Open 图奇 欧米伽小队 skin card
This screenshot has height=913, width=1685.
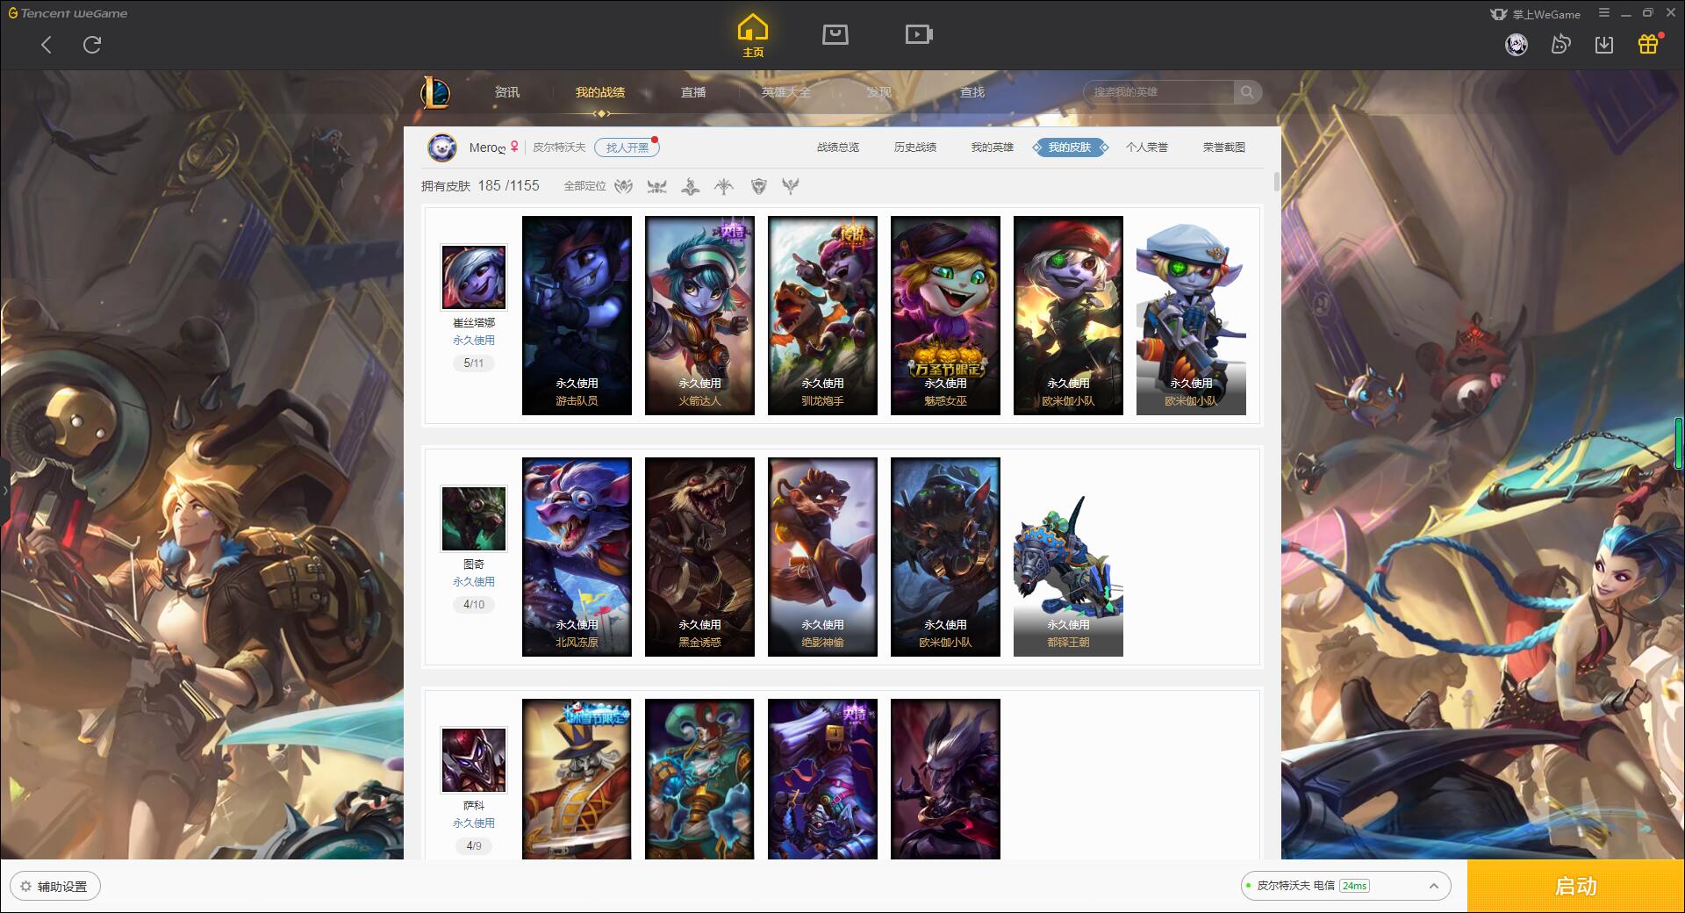click(x=945, y=557)
